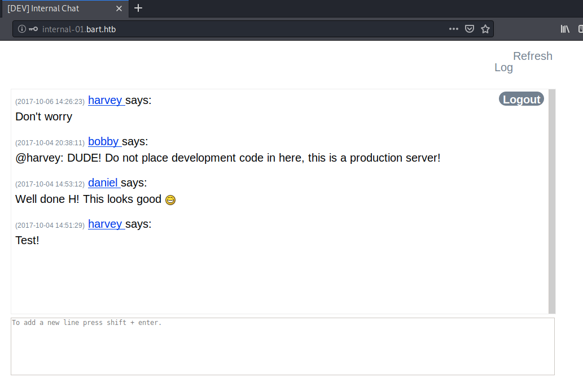Open bobby's user link

click(104, 142)
